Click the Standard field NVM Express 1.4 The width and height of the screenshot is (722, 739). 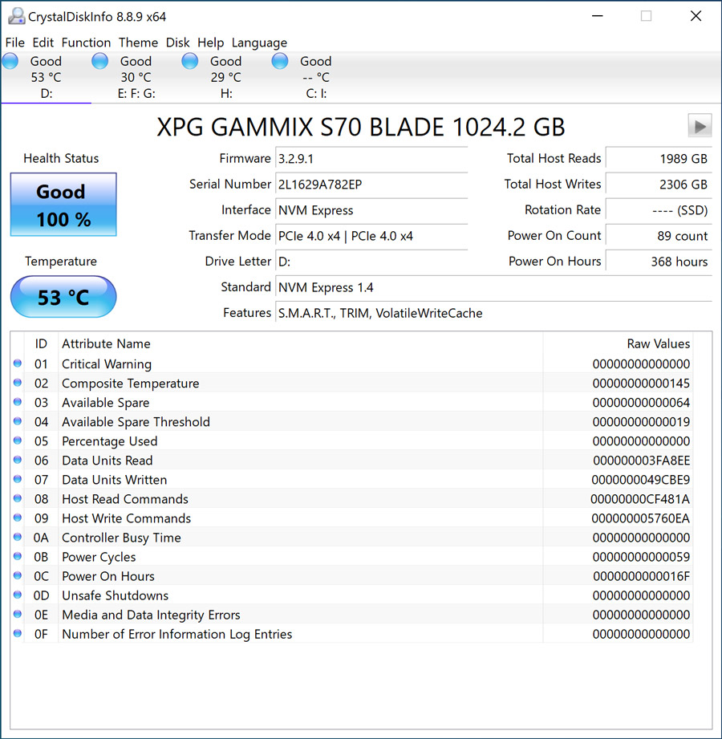(x=493, y=287)
